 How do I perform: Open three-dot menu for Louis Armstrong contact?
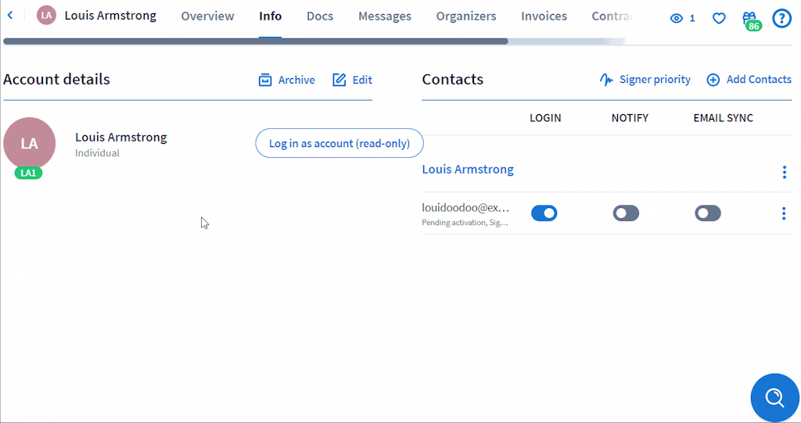784,172
